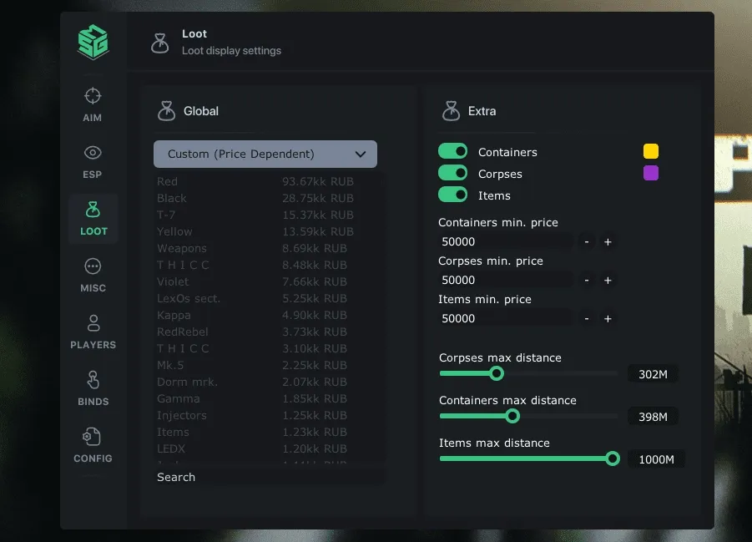Expand the Custom (Price Dependent) dropdown
The height and width of the screenshot is (542, 752).
[265, 154]
